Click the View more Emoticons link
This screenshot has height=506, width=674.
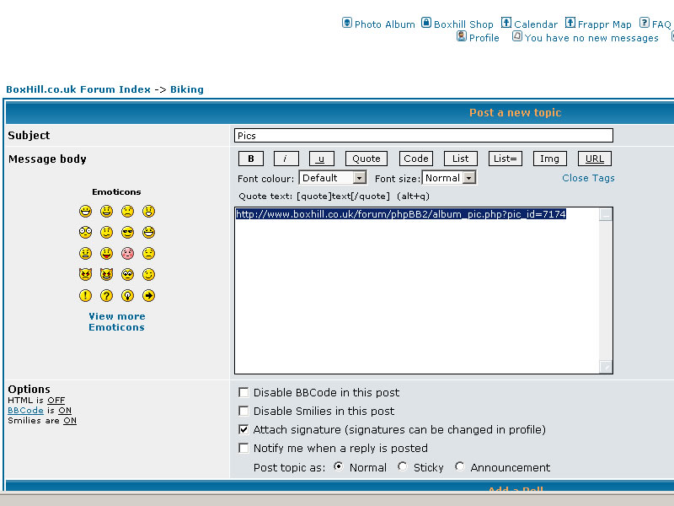(x=116, y=322)
